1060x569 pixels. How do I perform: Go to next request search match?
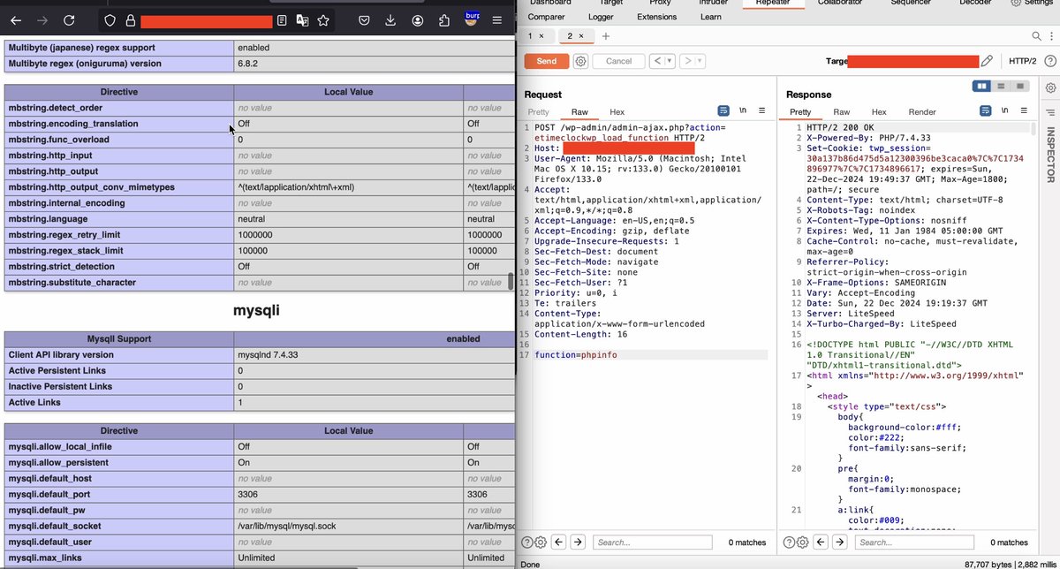[578, 542]
